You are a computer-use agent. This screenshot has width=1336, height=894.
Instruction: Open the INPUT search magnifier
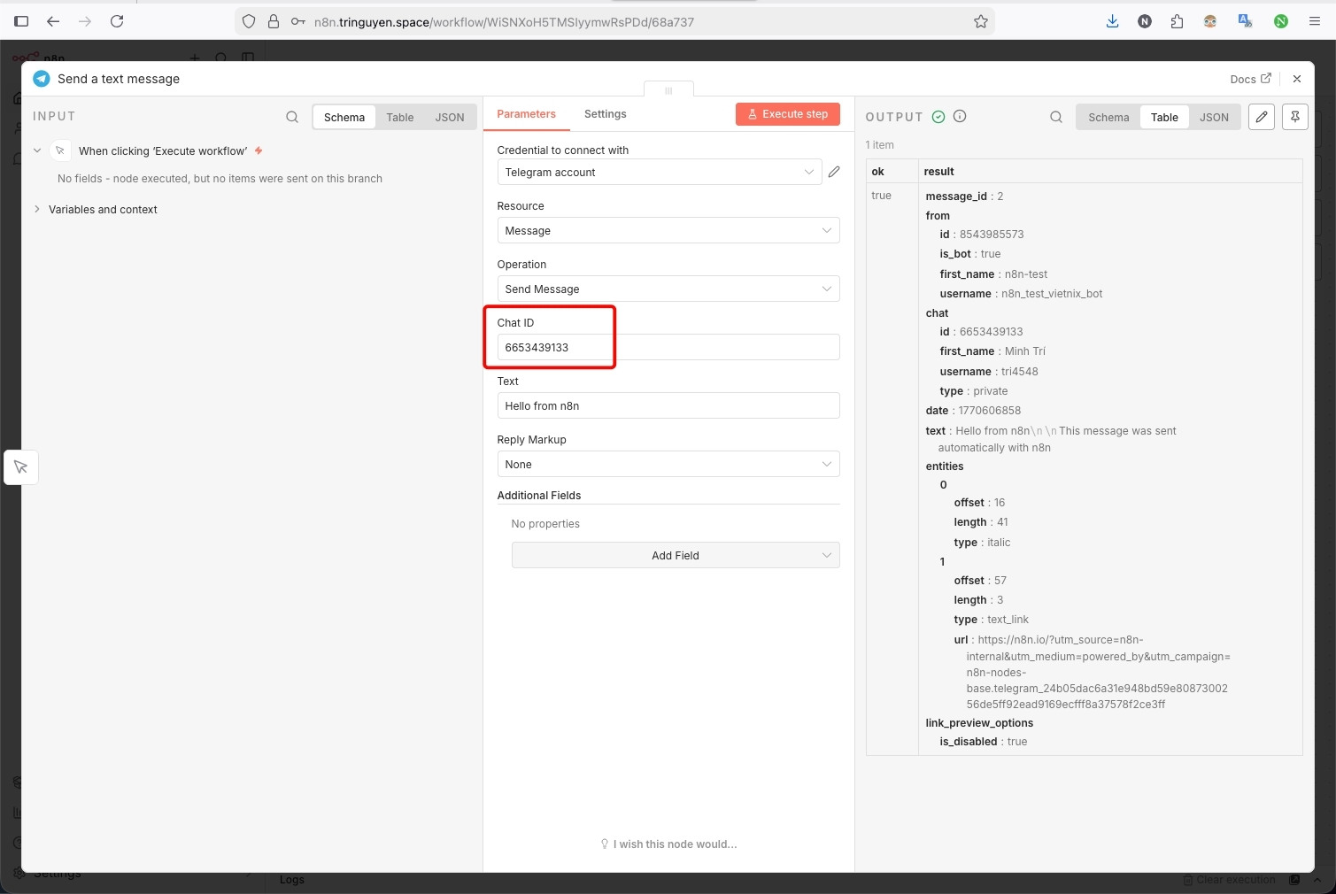pyautogui.click(x=292, y=116)
